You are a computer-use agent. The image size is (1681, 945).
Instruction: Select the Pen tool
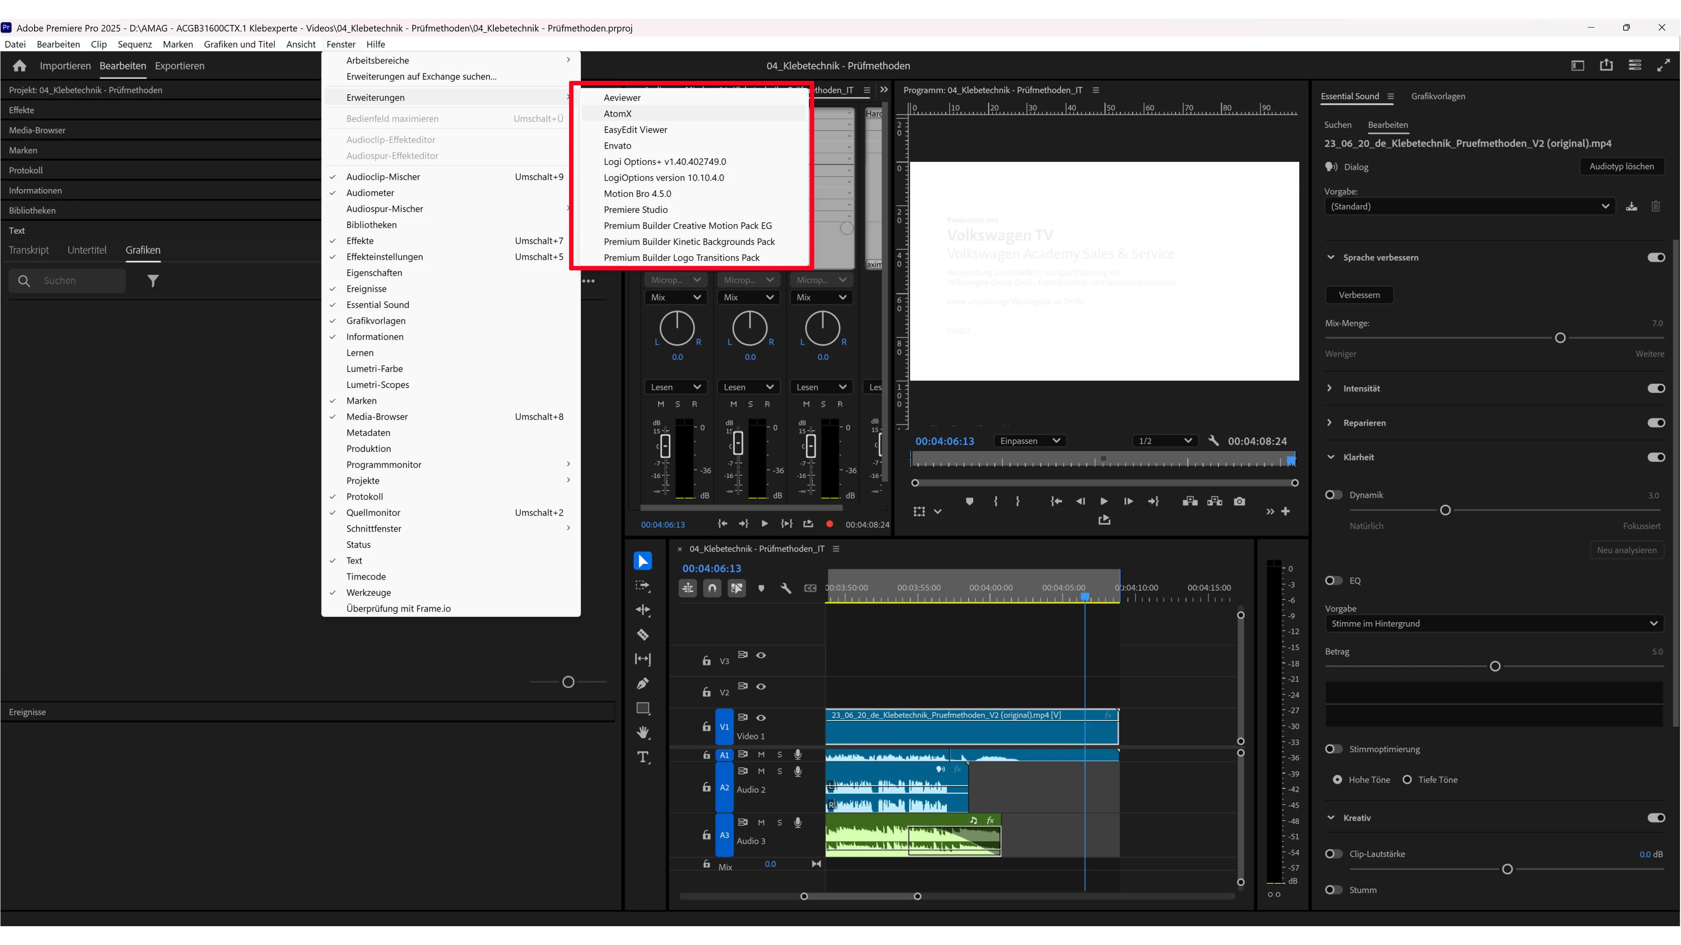point(643,683)
